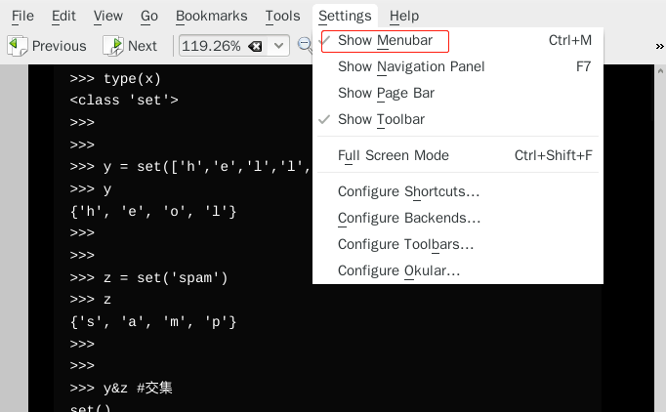Open Configure Backends dialog
Screen dimensions: 666x412
(x=457, y=219)
